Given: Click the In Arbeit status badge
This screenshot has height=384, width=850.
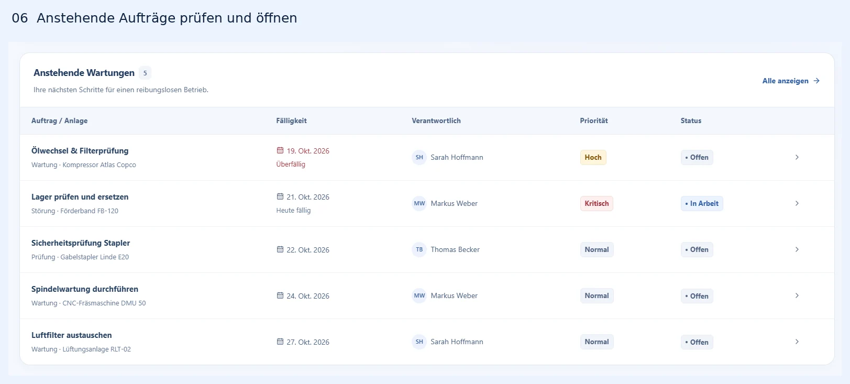Looking at the screenshot, I should tap(702, 203).
